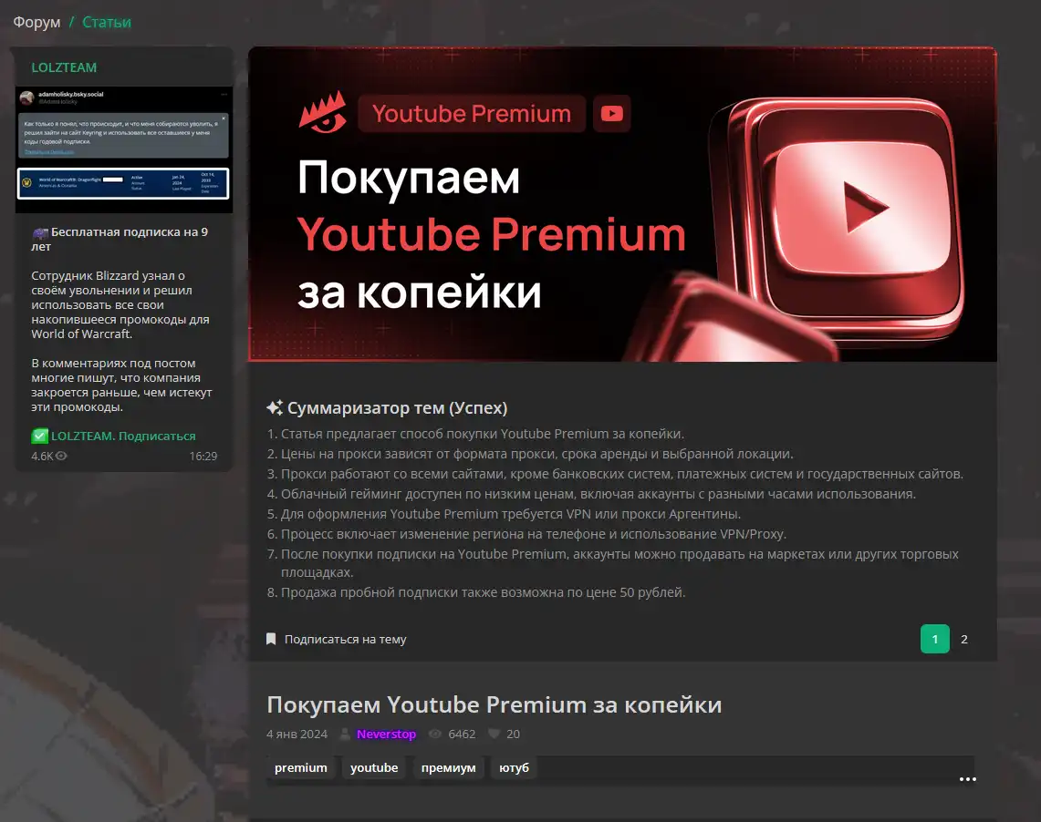1041x822 pixels.
Task: Go to page 2 of the thread
Action: click(964, 640)
